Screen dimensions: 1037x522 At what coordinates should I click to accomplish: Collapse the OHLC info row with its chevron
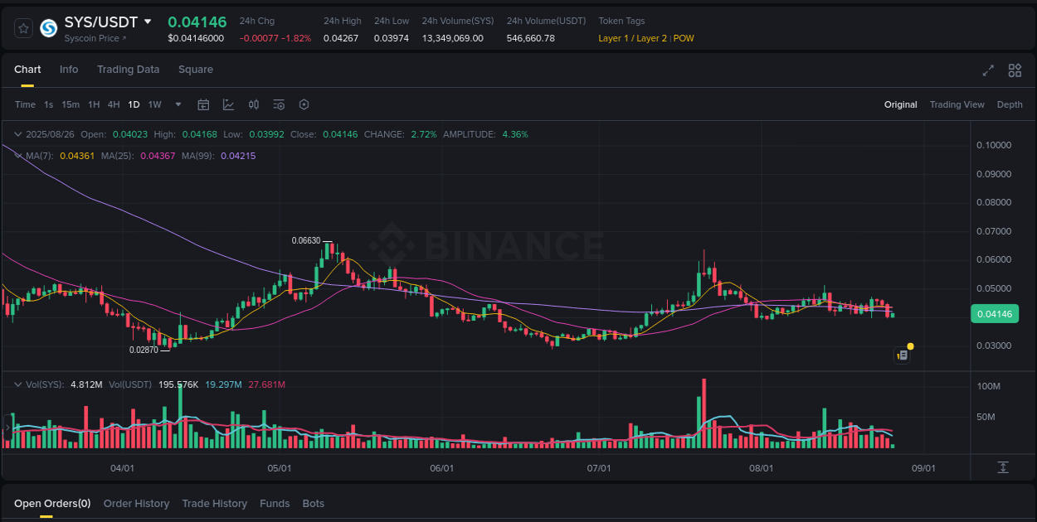pyautogui.click(x=17, y=133)
